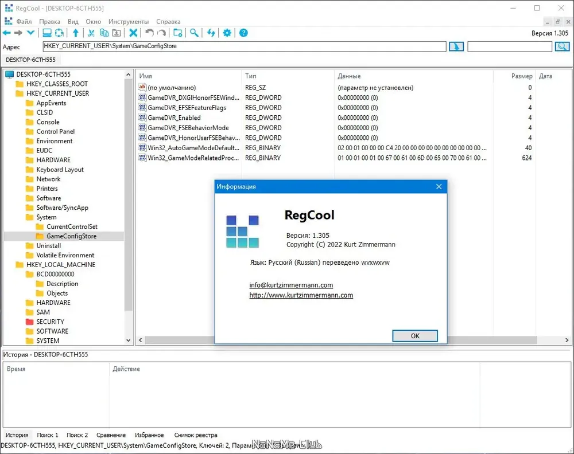Click tree scrollbar up arrow
This screenshot has height=454, width=574.
point(128,75)
